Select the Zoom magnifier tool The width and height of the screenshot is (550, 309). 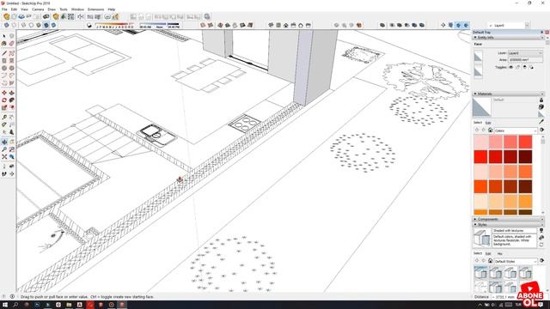pos(4,149)
